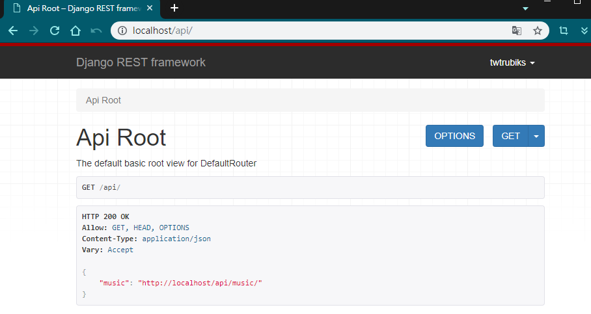Open the twtrubiks user dropdown

pyautogui.click(x=512, y=63)
